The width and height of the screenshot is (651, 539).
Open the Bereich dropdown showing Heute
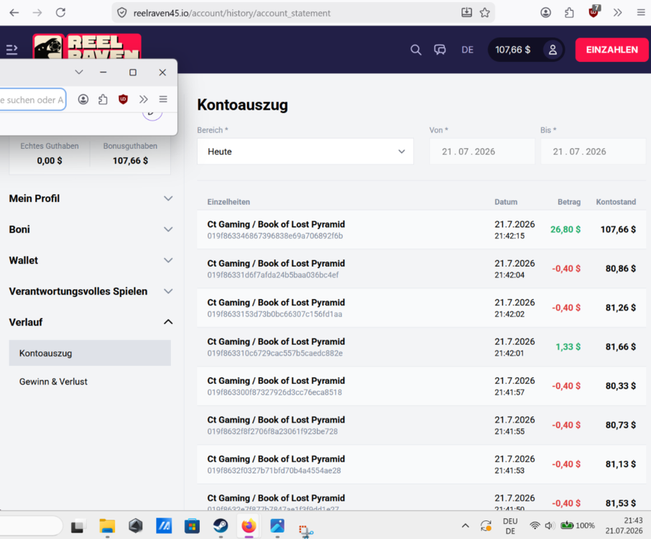pos(305,152)
